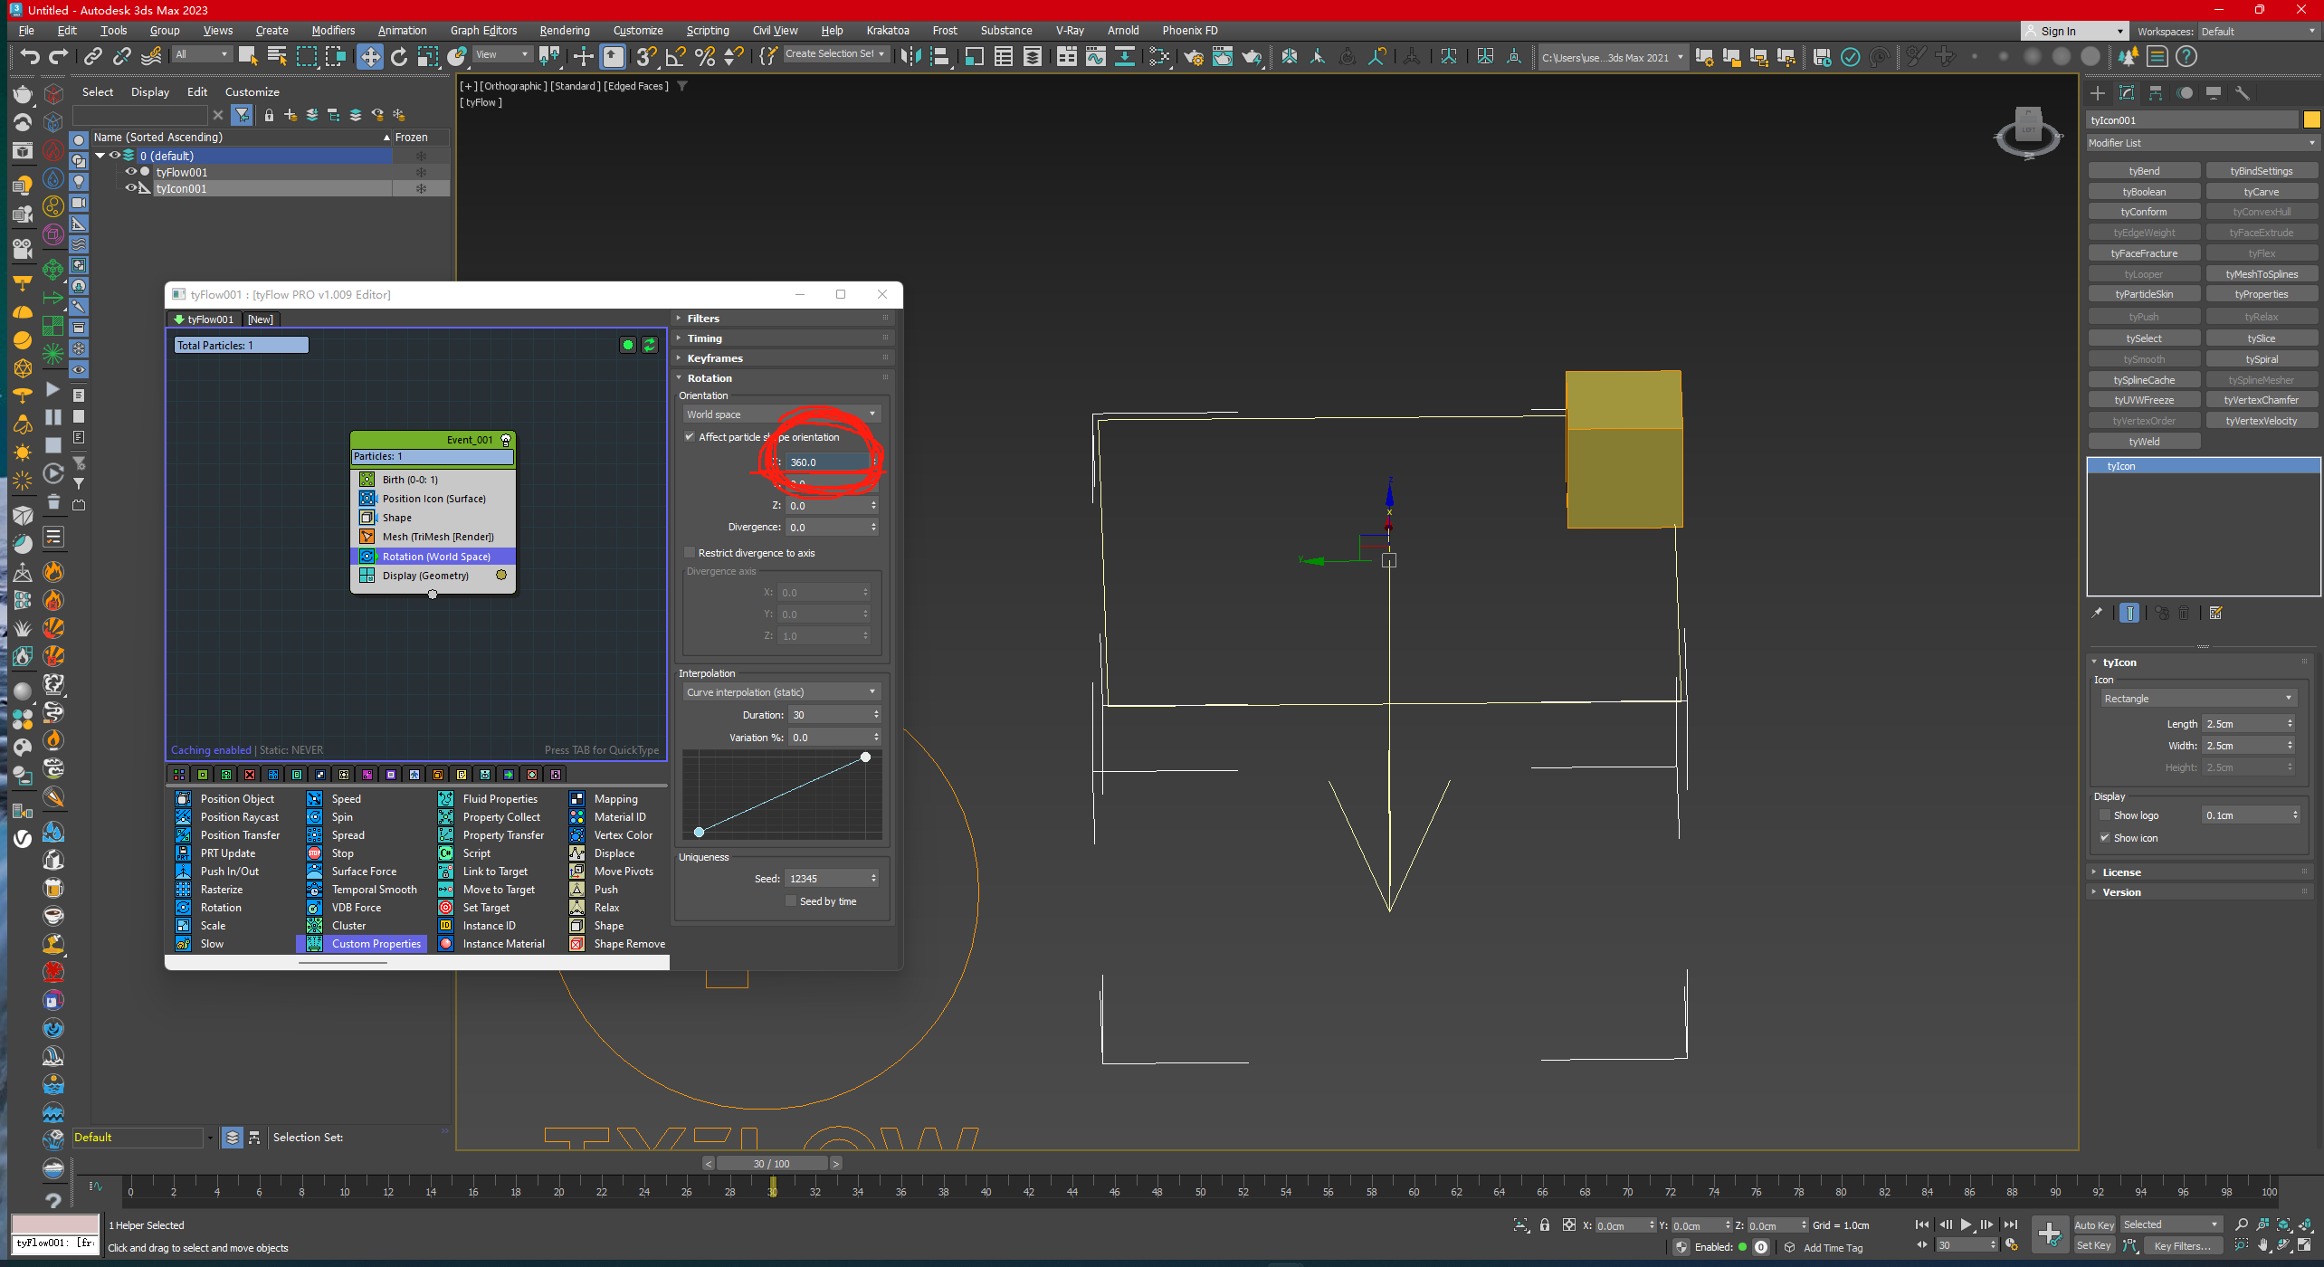
Task: Collapse the 0 (default) layer tree
Action: 100,156
